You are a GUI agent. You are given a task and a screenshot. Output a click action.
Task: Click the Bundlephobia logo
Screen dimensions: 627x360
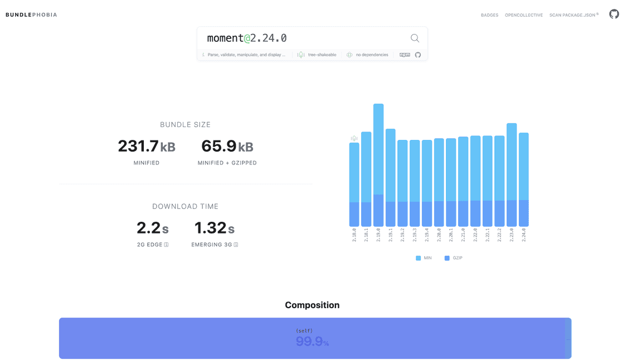pyautogui.click(x=31, y=15)
